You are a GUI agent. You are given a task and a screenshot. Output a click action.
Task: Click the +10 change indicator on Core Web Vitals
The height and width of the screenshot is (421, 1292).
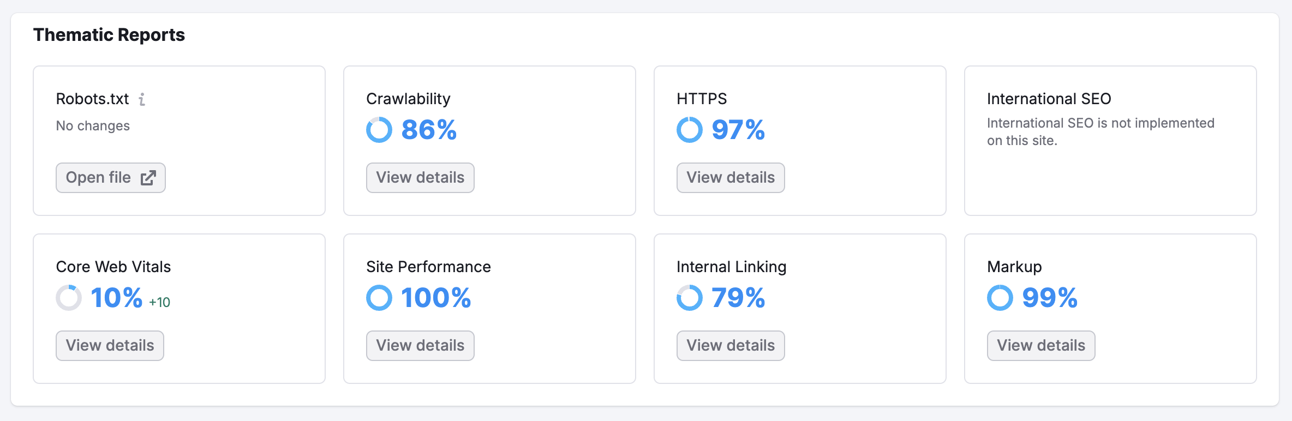(158, 301)
